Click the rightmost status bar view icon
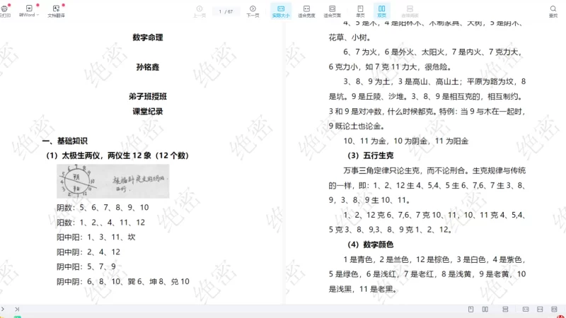This screenshot has height=318, width=566. click(553, 310)
